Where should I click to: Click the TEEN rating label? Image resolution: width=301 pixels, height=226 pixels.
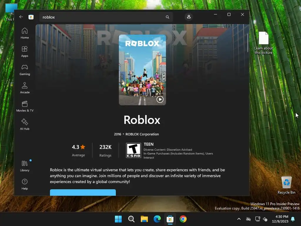148,144
